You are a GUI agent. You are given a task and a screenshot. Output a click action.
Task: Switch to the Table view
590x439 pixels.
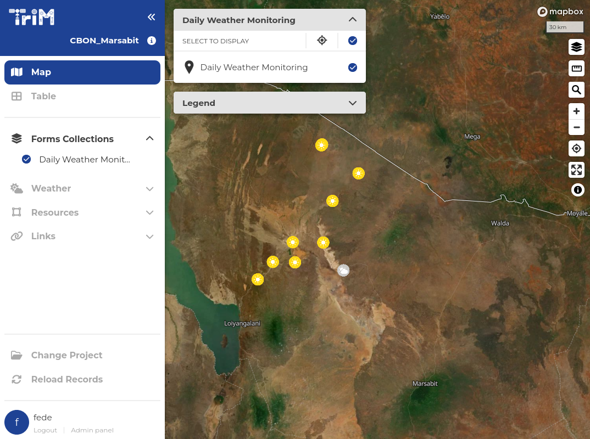click(x=43, y=97)
